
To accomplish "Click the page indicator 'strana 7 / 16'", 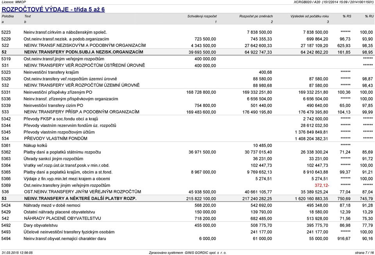I will point(364,253).
